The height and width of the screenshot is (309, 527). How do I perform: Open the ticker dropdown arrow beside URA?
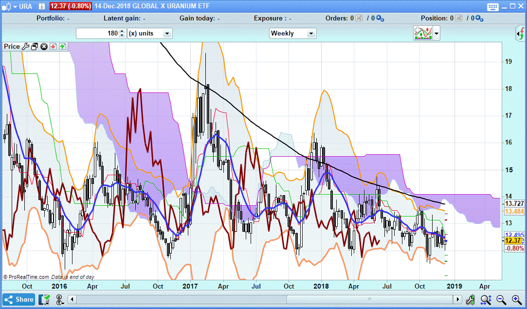(15, 7)
